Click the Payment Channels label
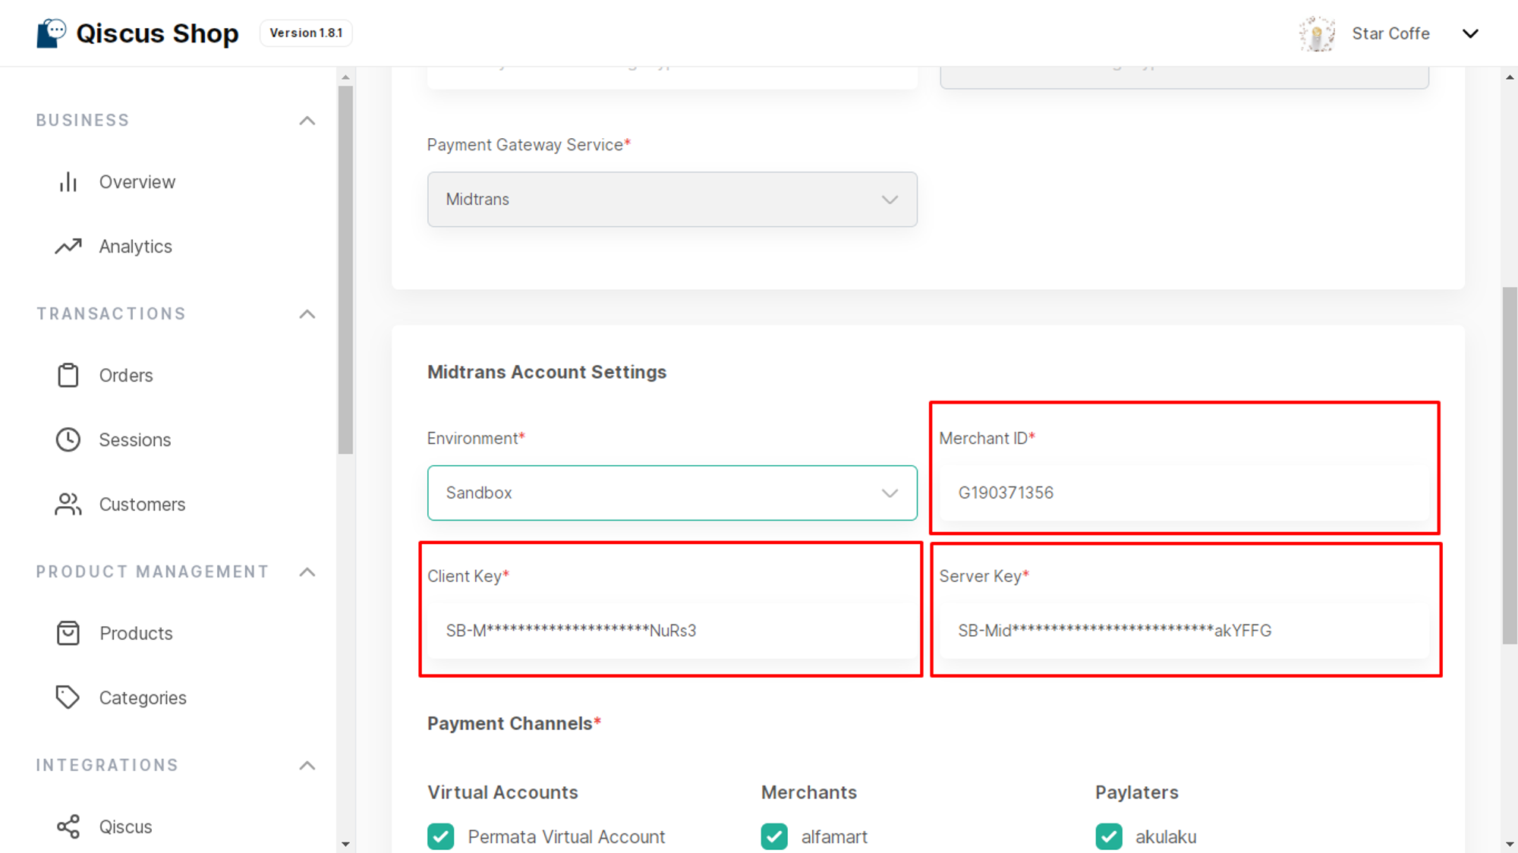This screenshot has height=853, width=1518. click(514, 723)
